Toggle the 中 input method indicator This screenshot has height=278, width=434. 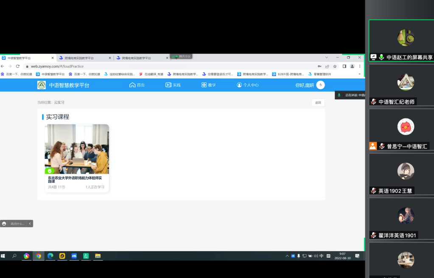[321, 256]
